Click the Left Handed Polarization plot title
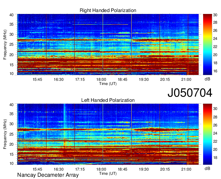 coord(108,100)
